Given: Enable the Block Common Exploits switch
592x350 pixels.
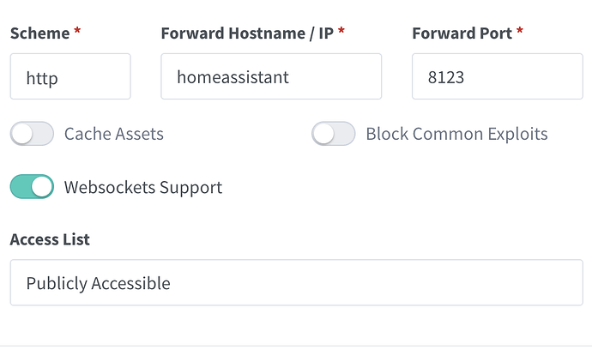Looking at the screenshot, I should (333, 134).
